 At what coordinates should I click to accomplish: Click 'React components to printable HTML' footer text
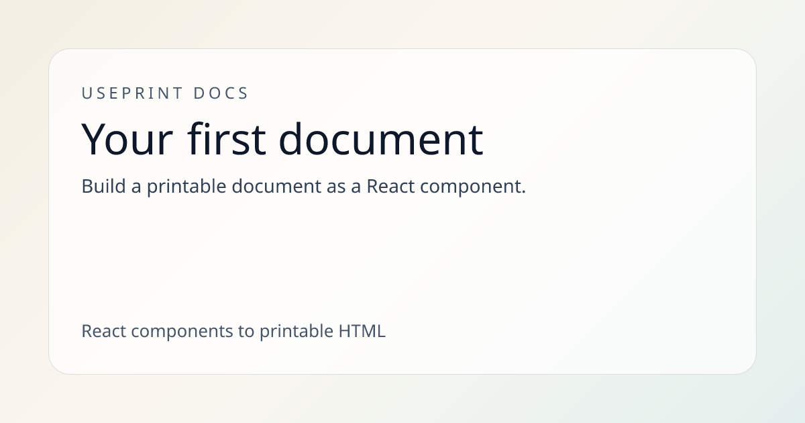click(x=233, y=331)
